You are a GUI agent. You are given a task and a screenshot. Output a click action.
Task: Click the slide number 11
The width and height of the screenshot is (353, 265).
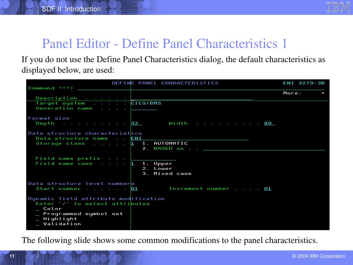[12, 256]
